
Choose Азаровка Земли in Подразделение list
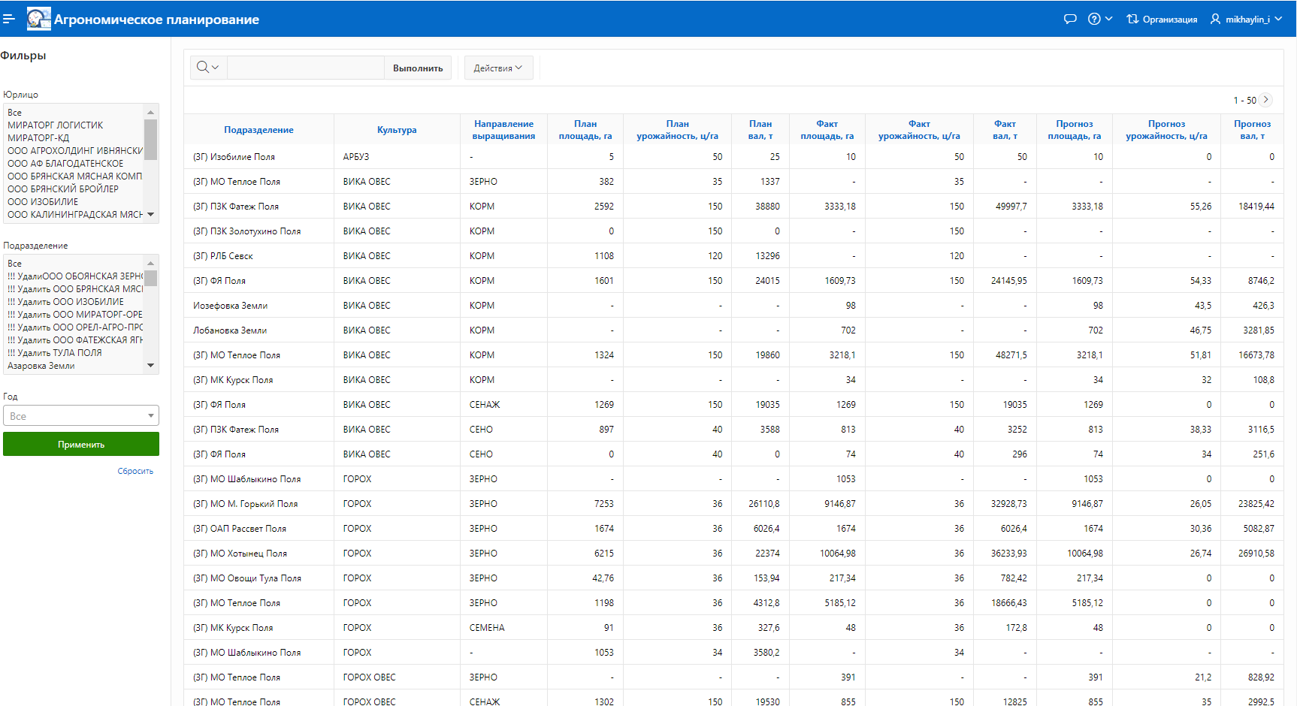pyautogui.click(x=41, y=366)
